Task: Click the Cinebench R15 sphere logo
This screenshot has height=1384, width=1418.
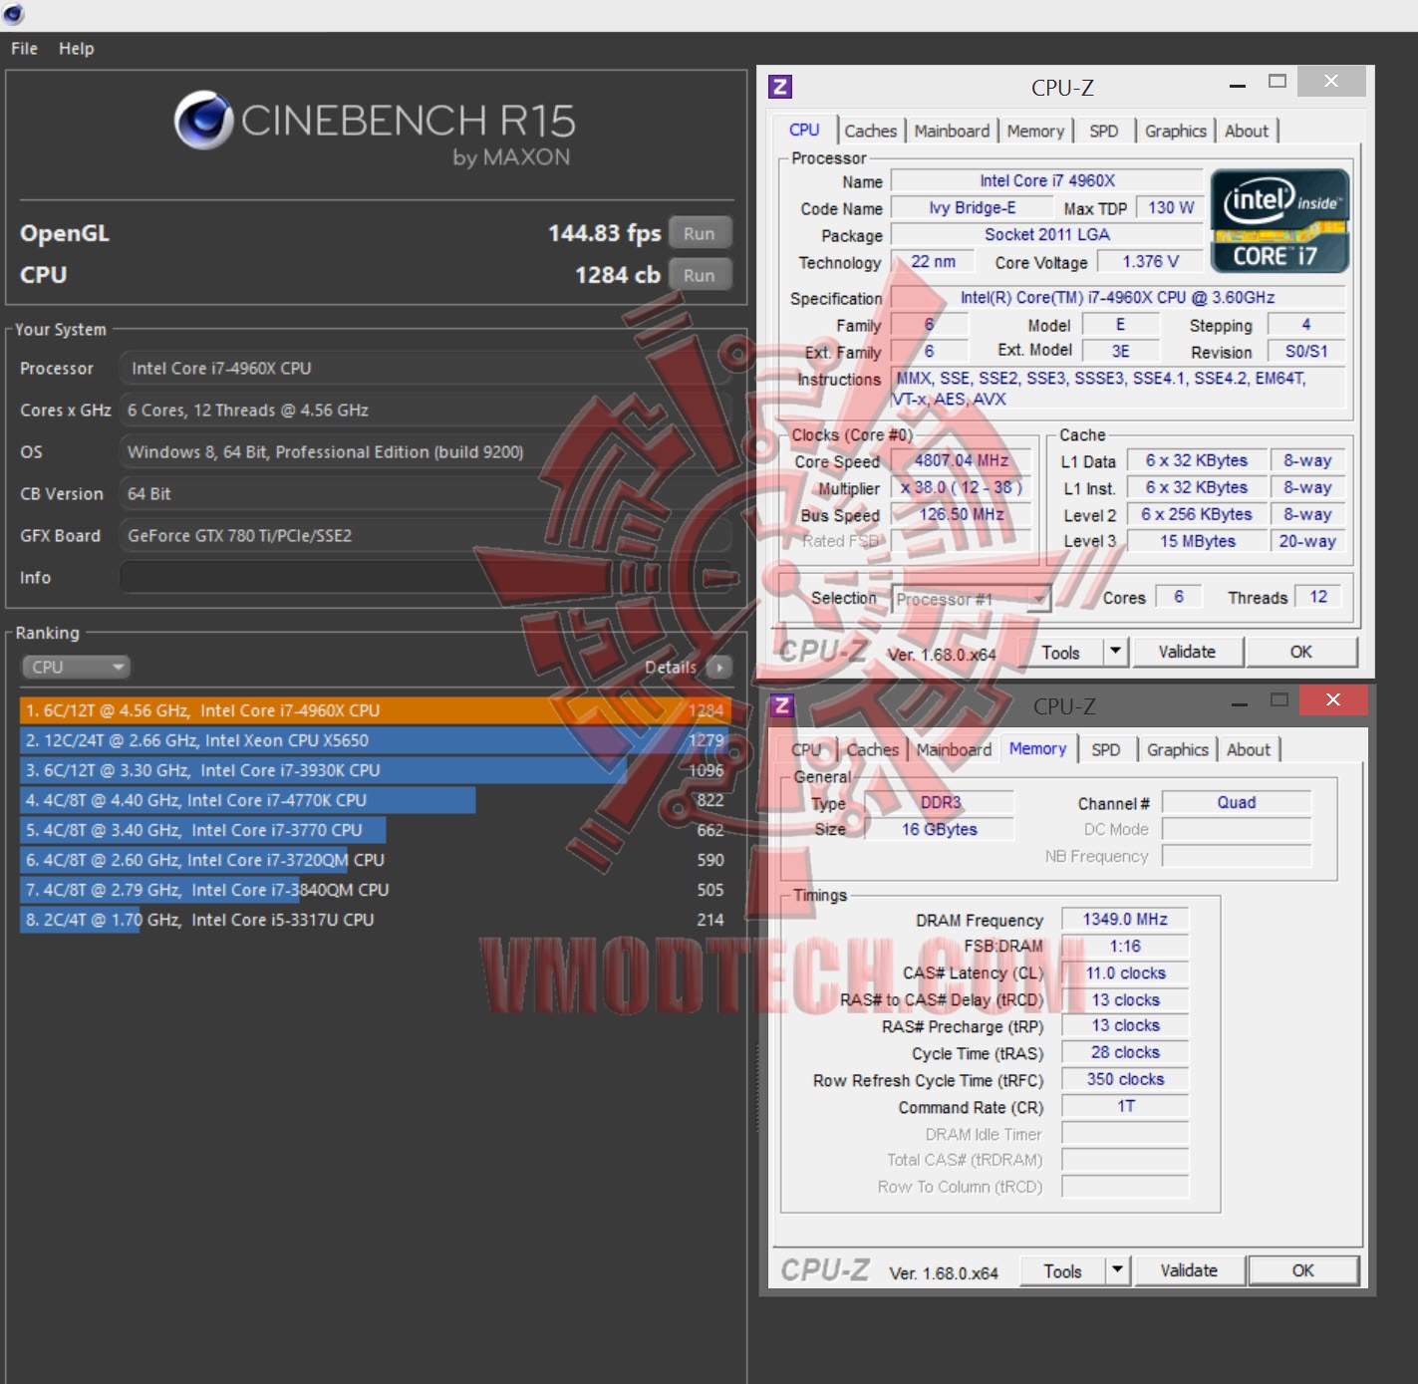Action: pyautogui.click(x=203, y=120)
